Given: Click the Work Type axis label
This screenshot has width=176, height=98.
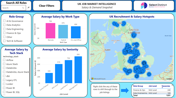Looking at the screenshot, I should coord(63,42).
